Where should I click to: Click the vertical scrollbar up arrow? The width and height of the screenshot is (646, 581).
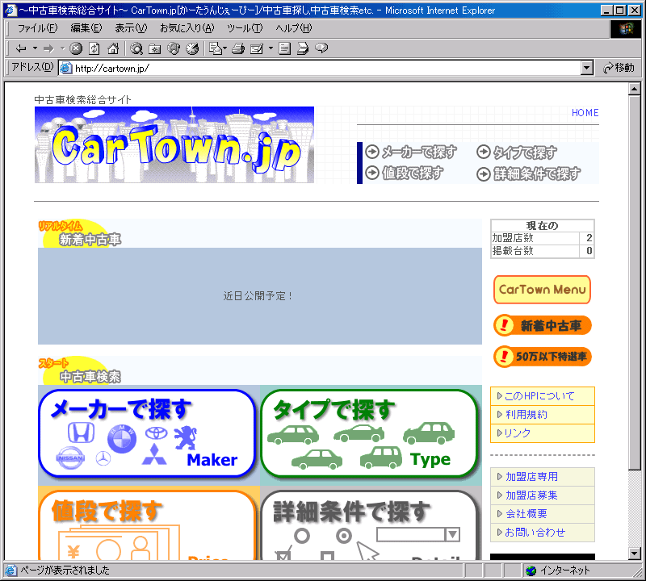point(635,89)
